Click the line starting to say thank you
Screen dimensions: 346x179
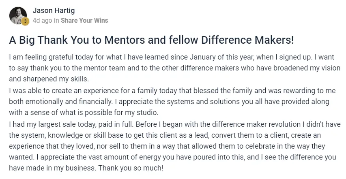click(174, 68)
